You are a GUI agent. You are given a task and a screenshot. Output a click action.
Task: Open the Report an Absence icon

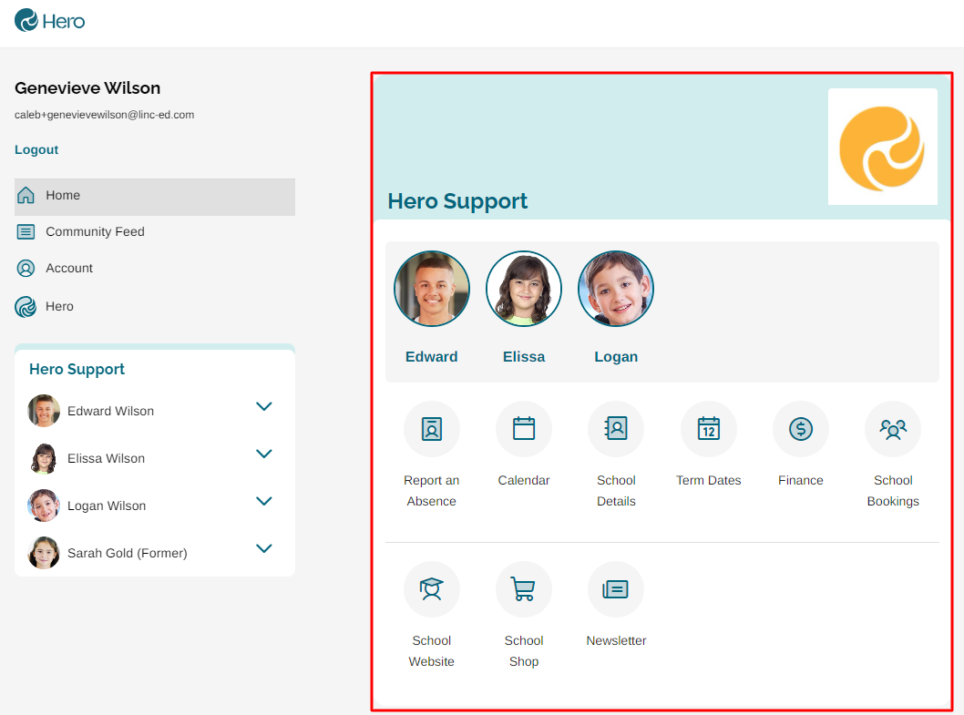click(x=432, y=428)
